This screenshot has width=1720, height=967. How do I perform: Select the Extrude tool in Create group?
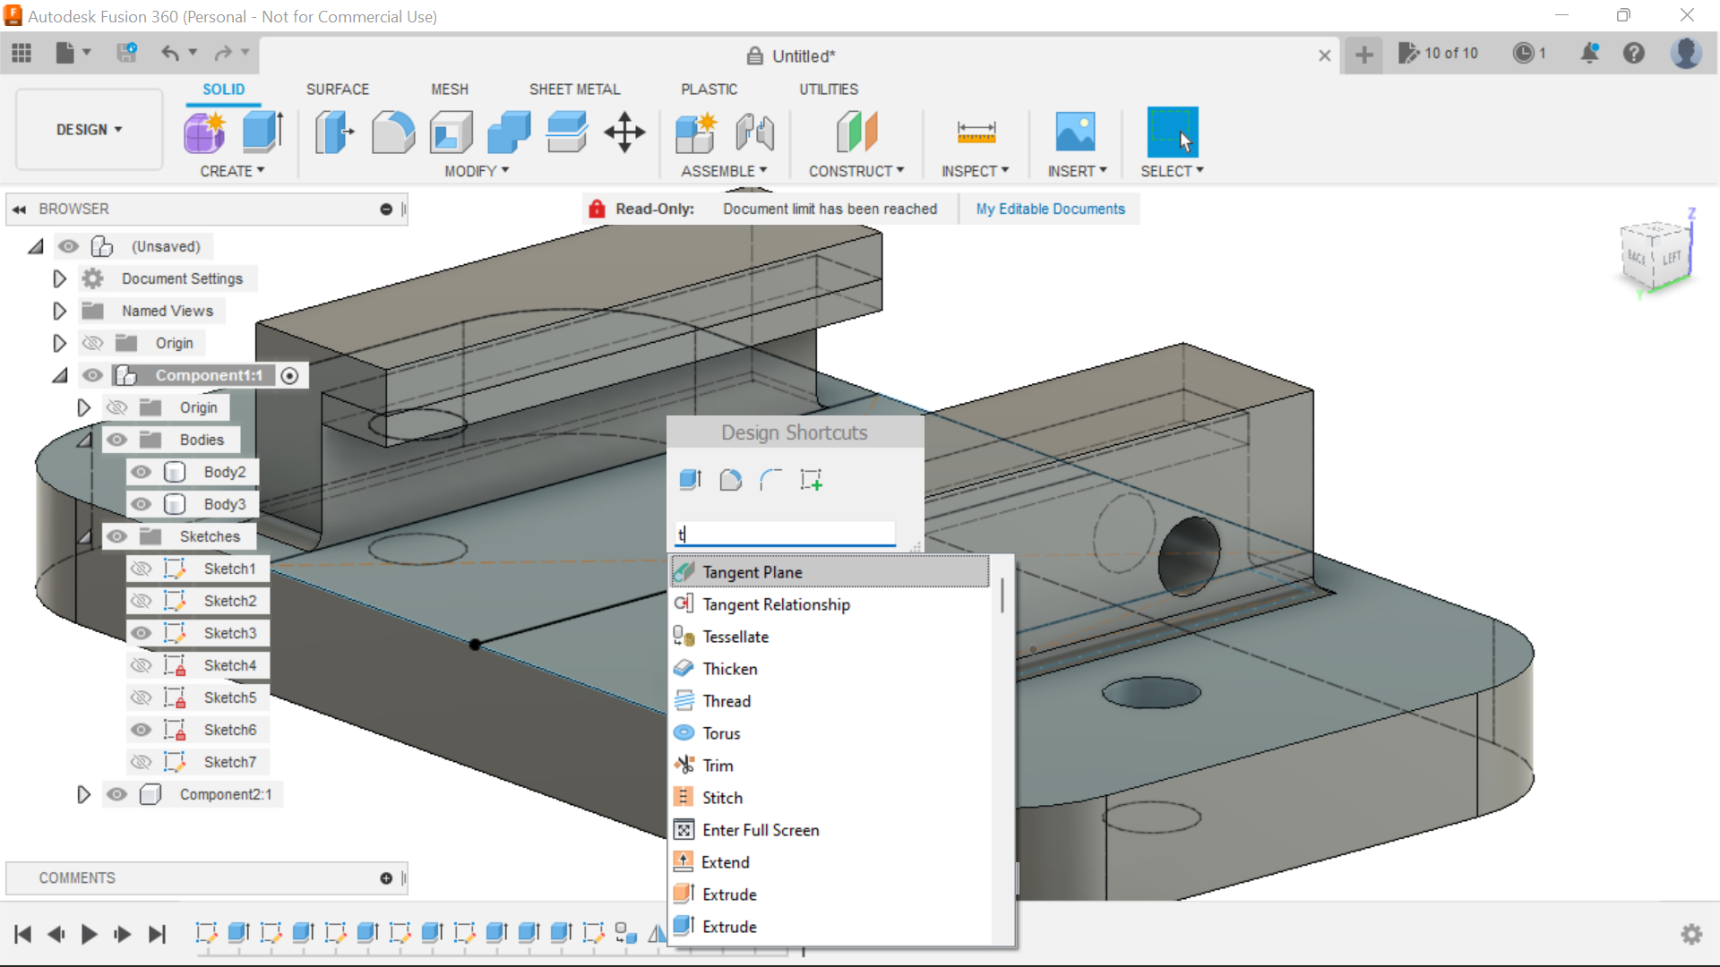(x=262, y=133)
